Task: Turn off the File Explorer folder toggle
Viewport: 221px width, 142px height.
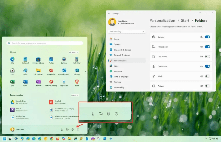Action: [207, 47]
